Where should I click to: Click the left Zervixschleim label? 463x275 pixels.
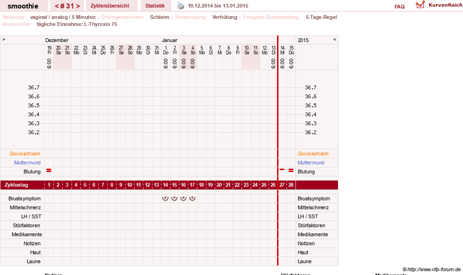pyautogui.click(x=25, y=154)
